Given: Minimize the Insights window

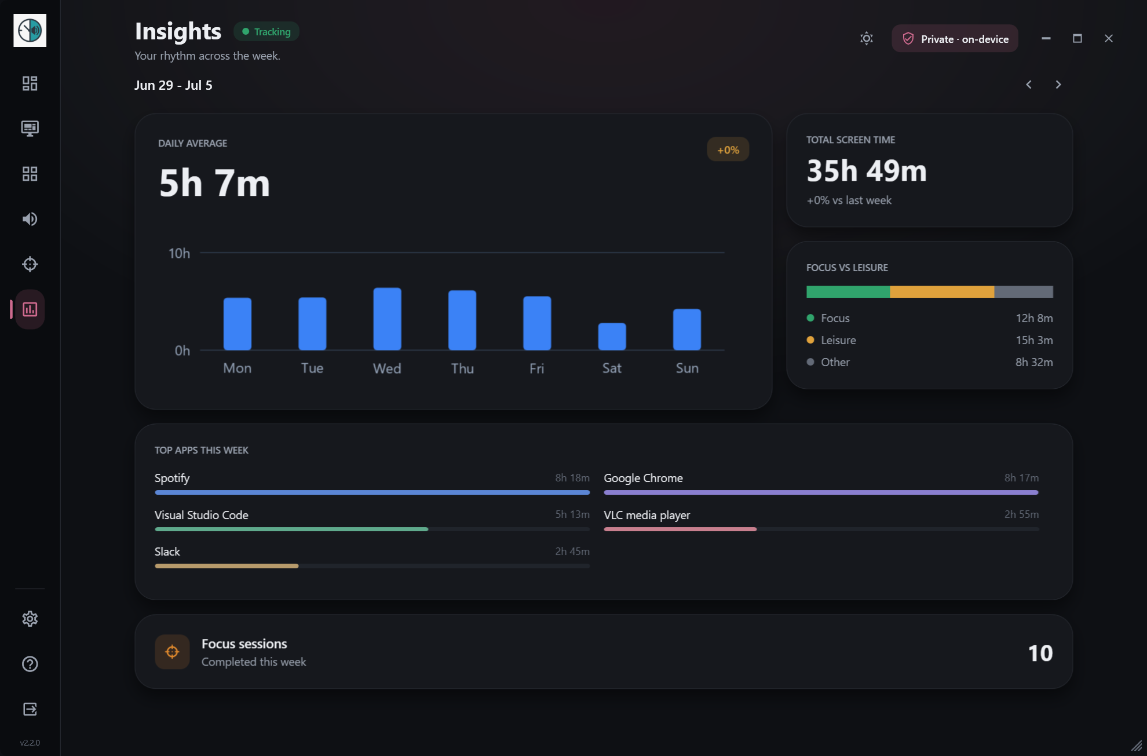Looking at the screenshot, I should click(x=1046, y=38).
